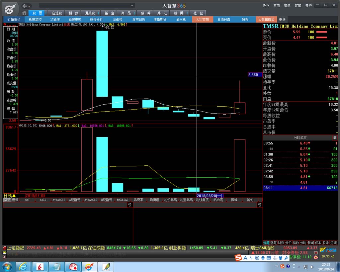The width and height of the screenshot is (340, 272).
Task: Open Sogou soft keyboard icon
Action: (269, 258)
